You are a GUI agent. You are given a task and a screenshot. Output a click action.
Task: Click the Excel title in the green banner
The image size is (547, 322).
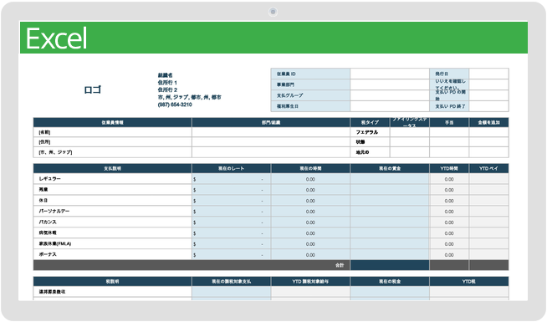(56, 38)
